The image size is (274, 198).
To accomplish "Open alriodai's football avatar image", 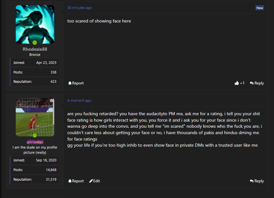I will 35,117.
